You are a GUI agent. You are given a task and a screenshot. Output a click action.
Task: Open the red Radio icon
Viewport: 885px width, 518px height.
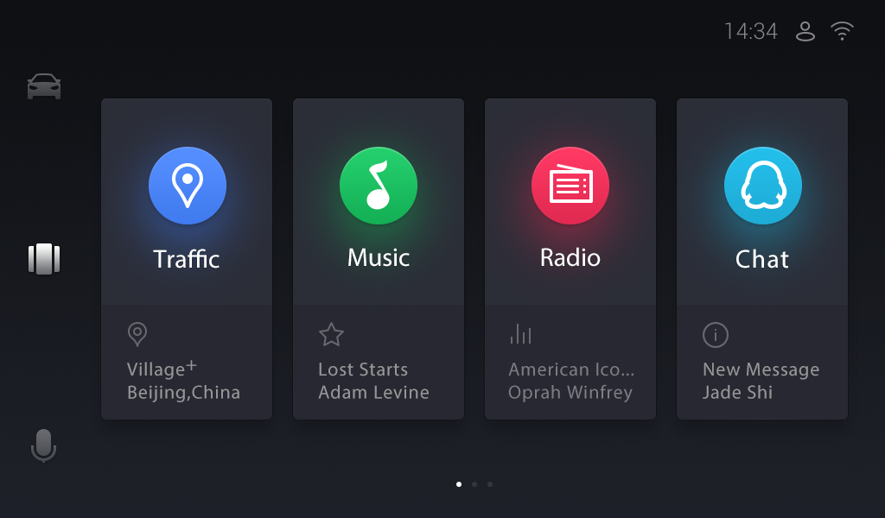pos(570,186)
